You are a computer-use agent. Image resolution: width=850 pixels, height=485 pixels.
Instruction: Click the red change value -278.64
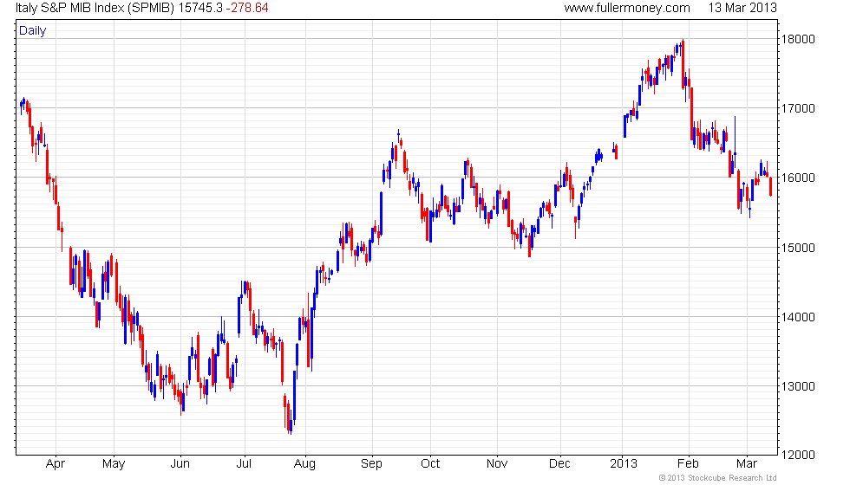tap(246, 8)
